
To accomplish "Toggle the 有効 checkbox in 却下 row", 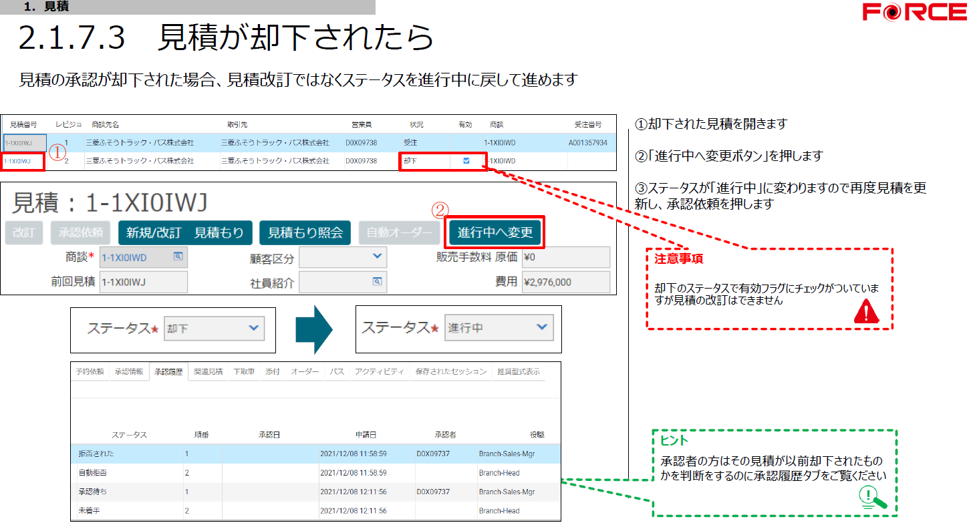I will point(466,161).
